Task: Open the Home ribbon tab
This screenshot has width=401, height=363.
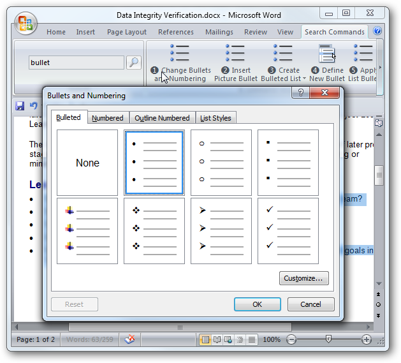Action: click(56, 32)
